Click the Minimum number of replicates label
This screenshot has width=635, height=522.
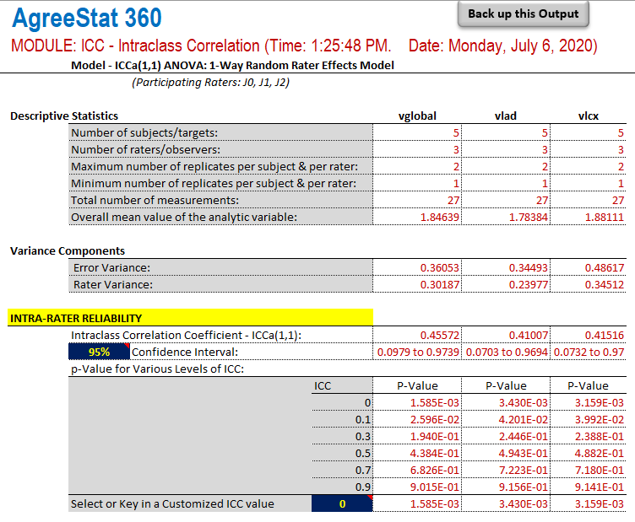(x=214, y=184)
